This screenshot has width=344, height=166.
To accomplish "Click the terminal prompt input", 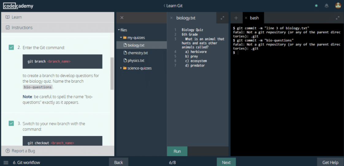I will [238, 53].
